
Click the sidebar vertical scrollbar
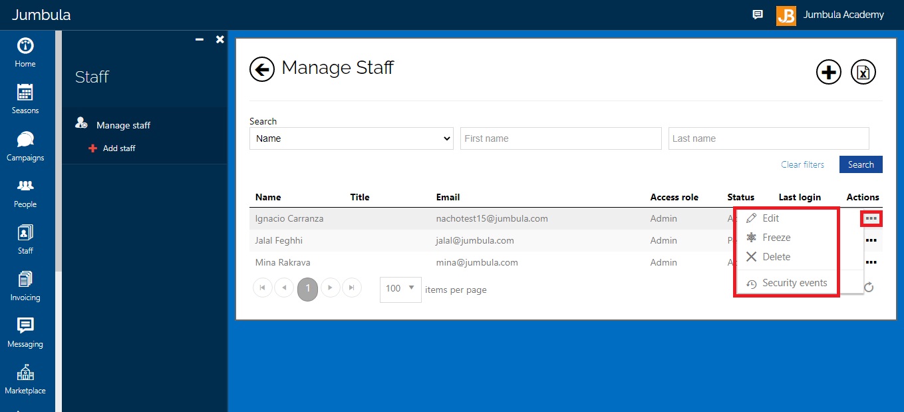pyautogui.click(x=59, y=151)
